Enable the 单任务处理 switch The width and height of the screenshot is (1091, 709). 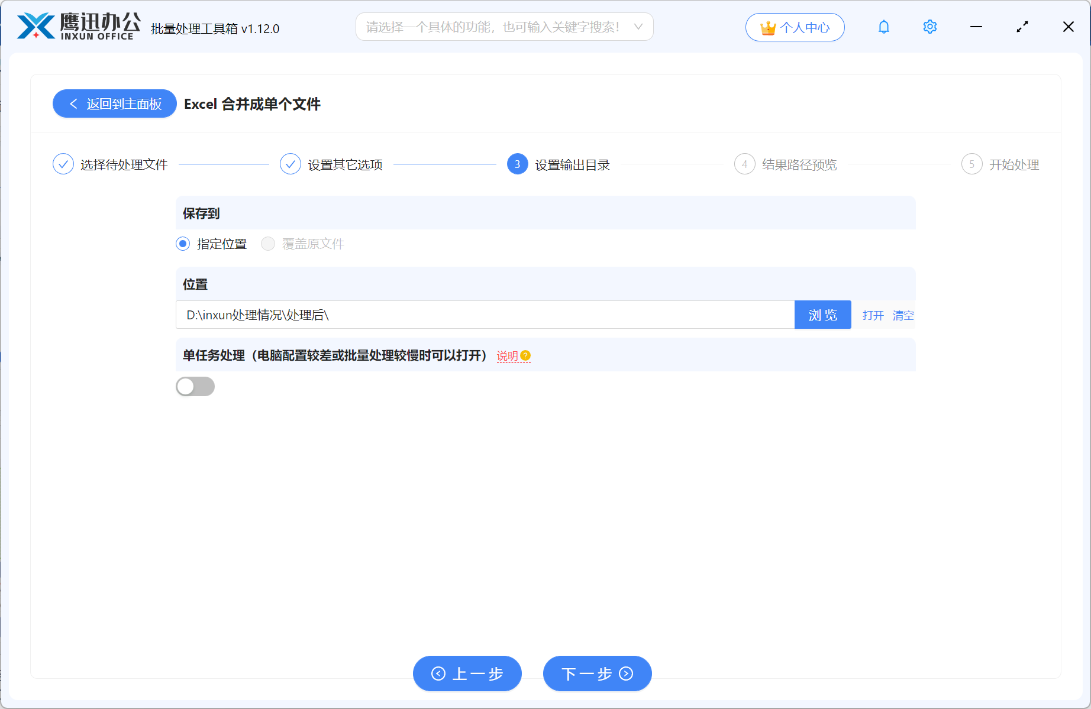point(195,386)
